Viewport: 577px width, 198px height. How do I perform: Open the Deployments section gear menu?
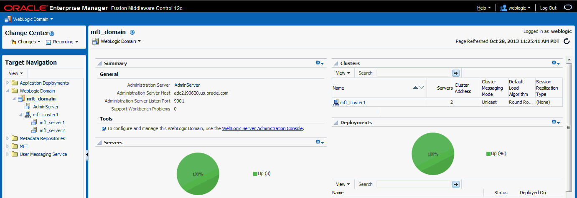pos(556,122)
